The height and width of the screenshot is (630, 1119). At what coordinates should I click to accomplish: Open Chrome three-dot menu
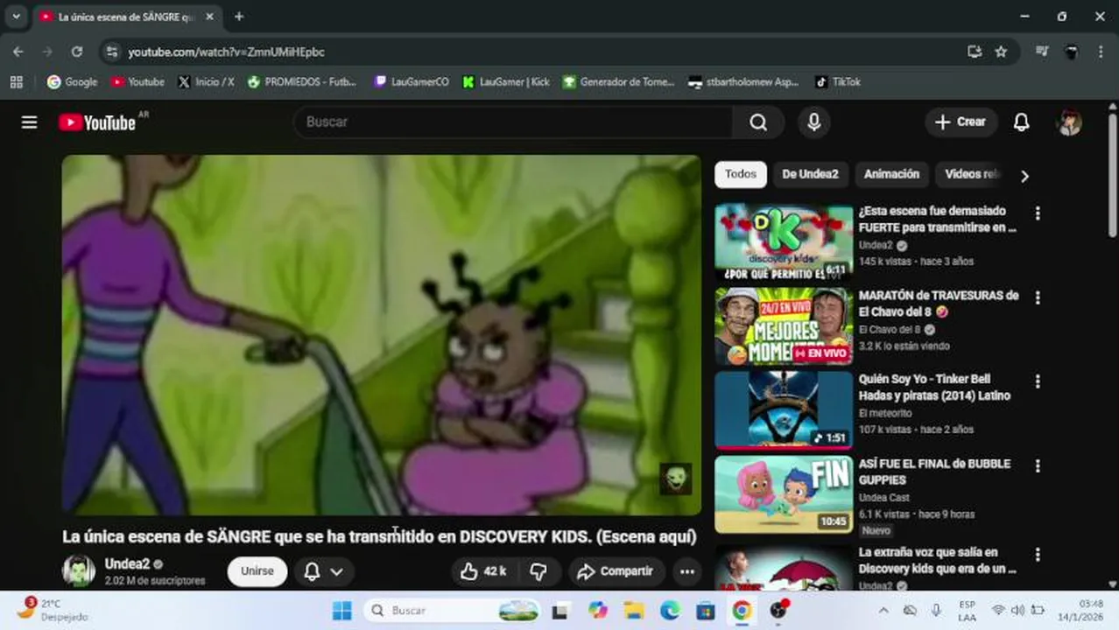[1101, 52]
